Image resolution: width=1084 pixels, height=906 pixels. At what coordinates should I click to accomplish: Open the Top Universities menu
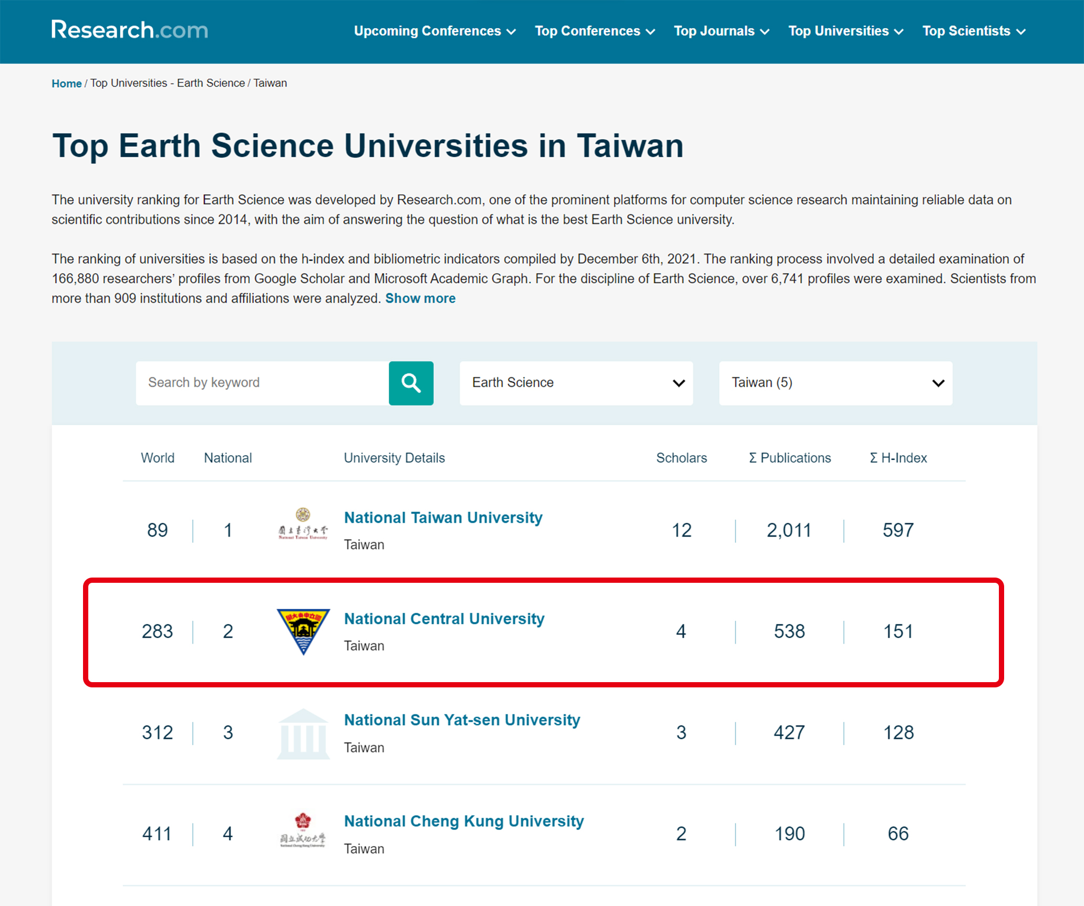(846, 31)
